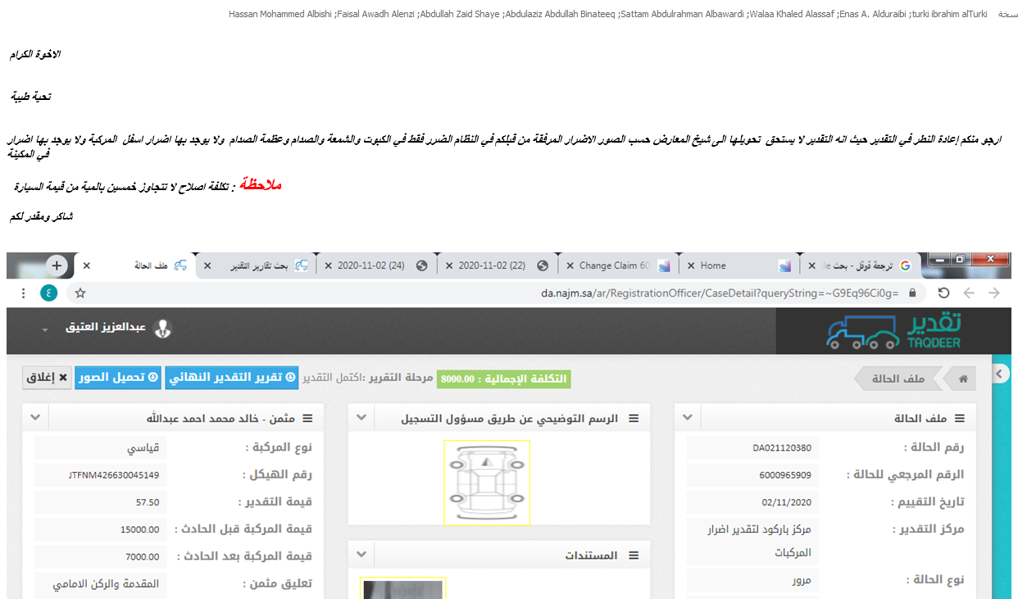The width and height of the screenshot is (1018, 599).
Task: Click the browser profile avatar icon
Action: (49, 293)
